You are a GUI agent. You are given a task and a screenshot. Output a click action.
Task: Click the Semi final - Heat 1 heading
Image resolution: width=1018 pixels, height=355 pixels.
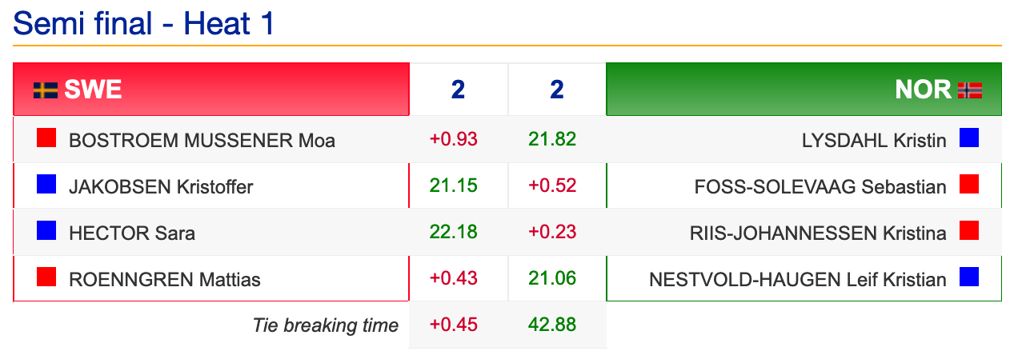(144, 23)
